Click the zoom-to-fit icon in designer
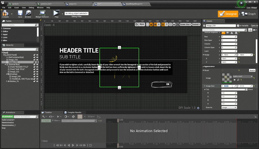The height and width of the screenshot is (149, 259). 170,24
